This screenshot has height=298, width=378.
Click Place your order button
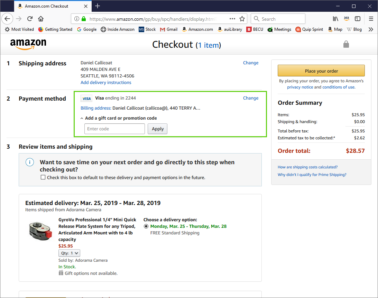point(321,71)
